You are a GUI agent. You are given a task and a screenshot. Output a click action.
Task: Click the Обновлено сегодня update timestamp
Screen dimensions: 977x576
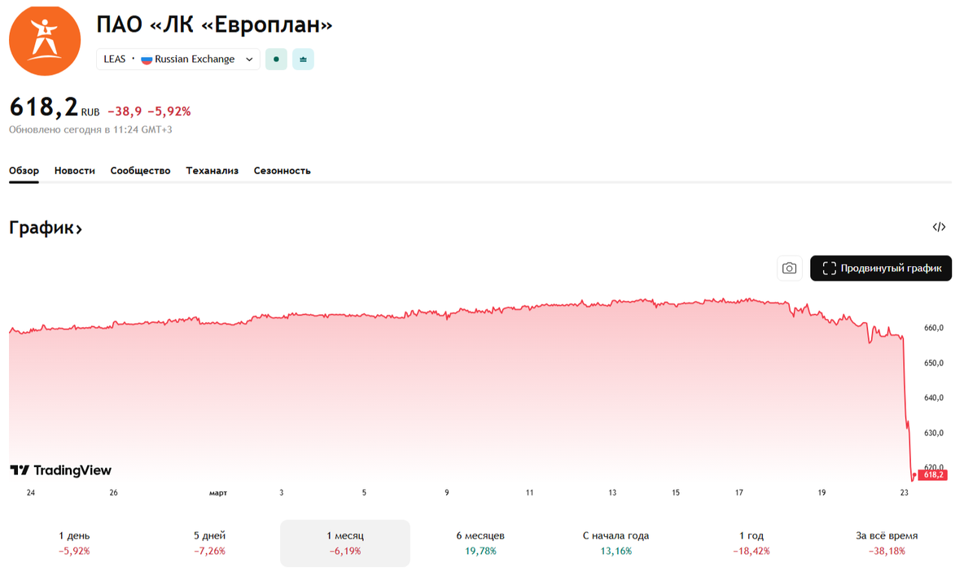pos(90,129)
